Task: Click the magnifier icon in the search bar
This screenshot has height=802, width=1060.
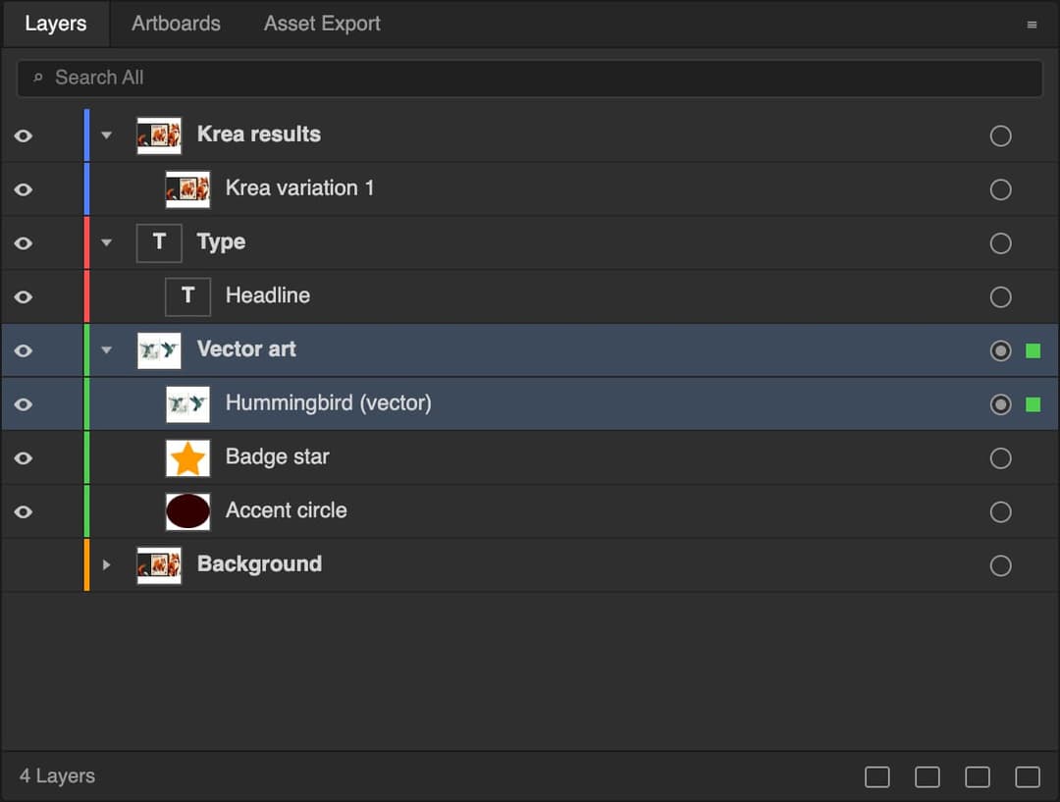Action: pos(38,78)
